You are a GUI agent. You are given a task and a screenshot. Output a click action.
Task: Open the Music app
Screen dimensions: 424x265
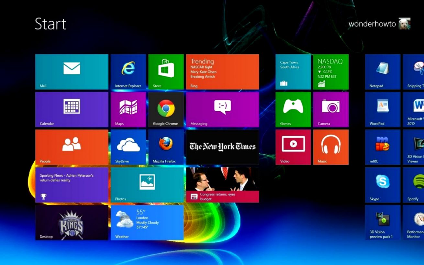(x=331, y=147)
